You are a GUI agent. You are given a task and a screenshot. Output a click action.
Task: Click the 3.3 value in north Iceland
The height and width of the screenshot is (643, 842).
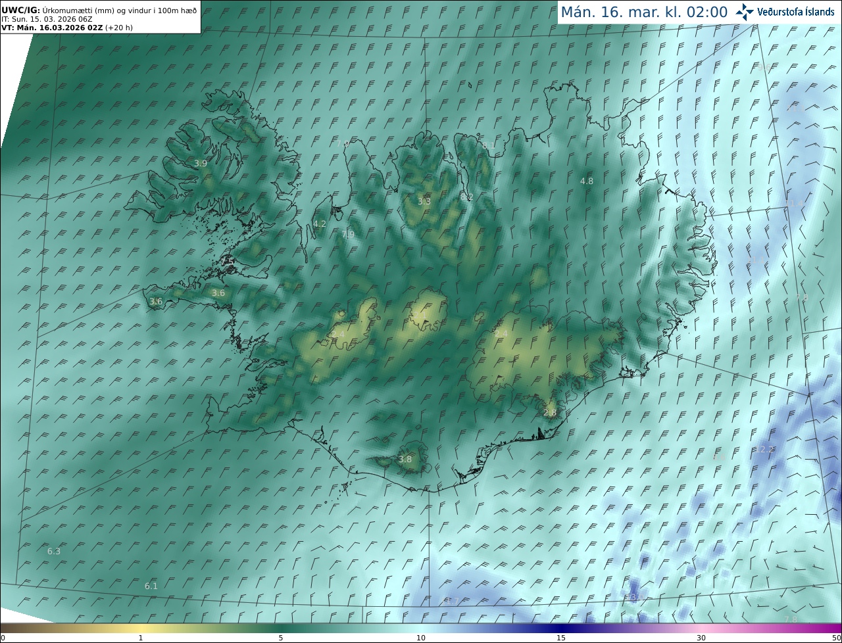pos(424,201)
